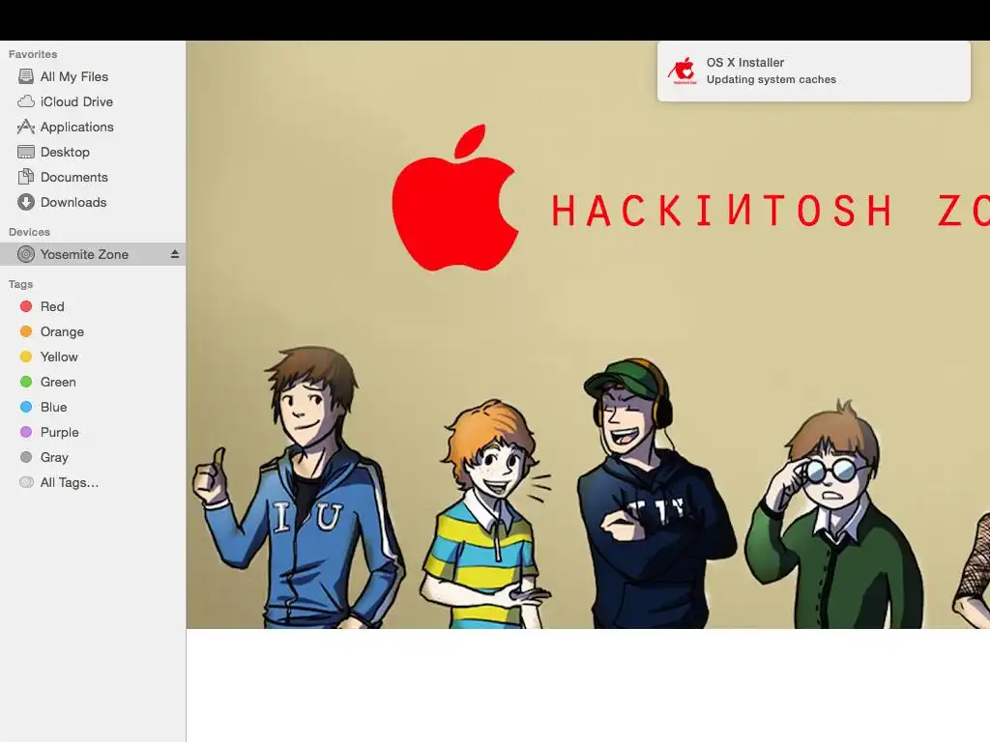The width and height of the screenshot is (990, 742).
Task: Click the Purple tag color dot
Action: point(26,432)
